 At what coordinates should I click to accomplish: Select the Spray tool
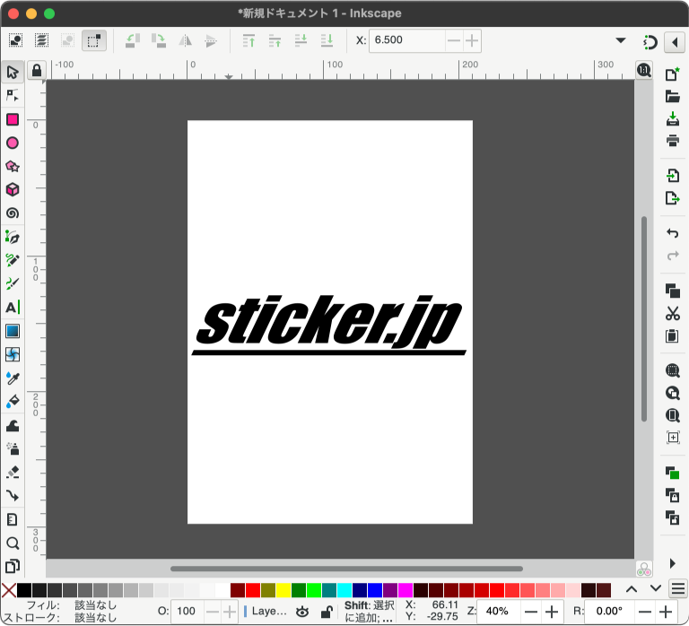(x=13, y=449)
